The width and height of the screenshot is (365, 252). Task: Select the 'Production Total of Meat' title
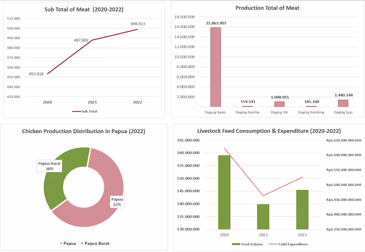tap(267, 8)
